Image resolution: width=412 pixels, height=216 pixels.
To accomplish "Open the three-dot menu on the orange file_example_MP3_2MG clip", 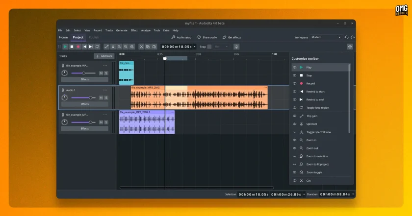I will [x=265, y=88].
